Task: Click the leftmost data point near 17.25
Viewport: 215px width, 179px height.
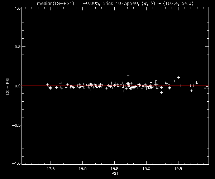Action: pos(36,88)
